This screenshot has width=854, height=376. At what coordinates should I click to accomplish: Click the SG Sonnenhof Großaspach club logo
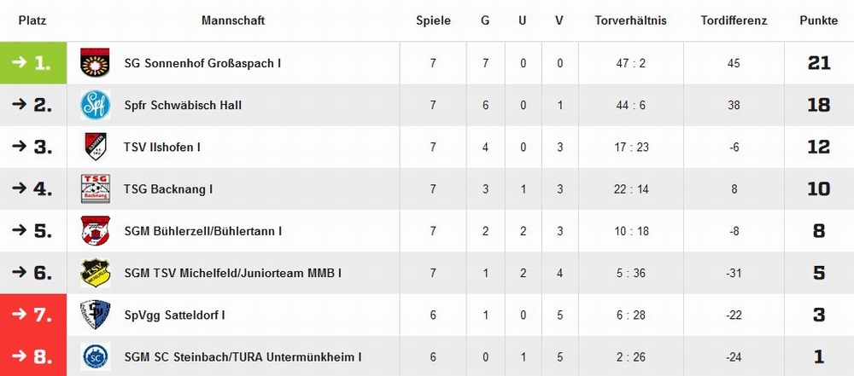[x=96, y=62]
